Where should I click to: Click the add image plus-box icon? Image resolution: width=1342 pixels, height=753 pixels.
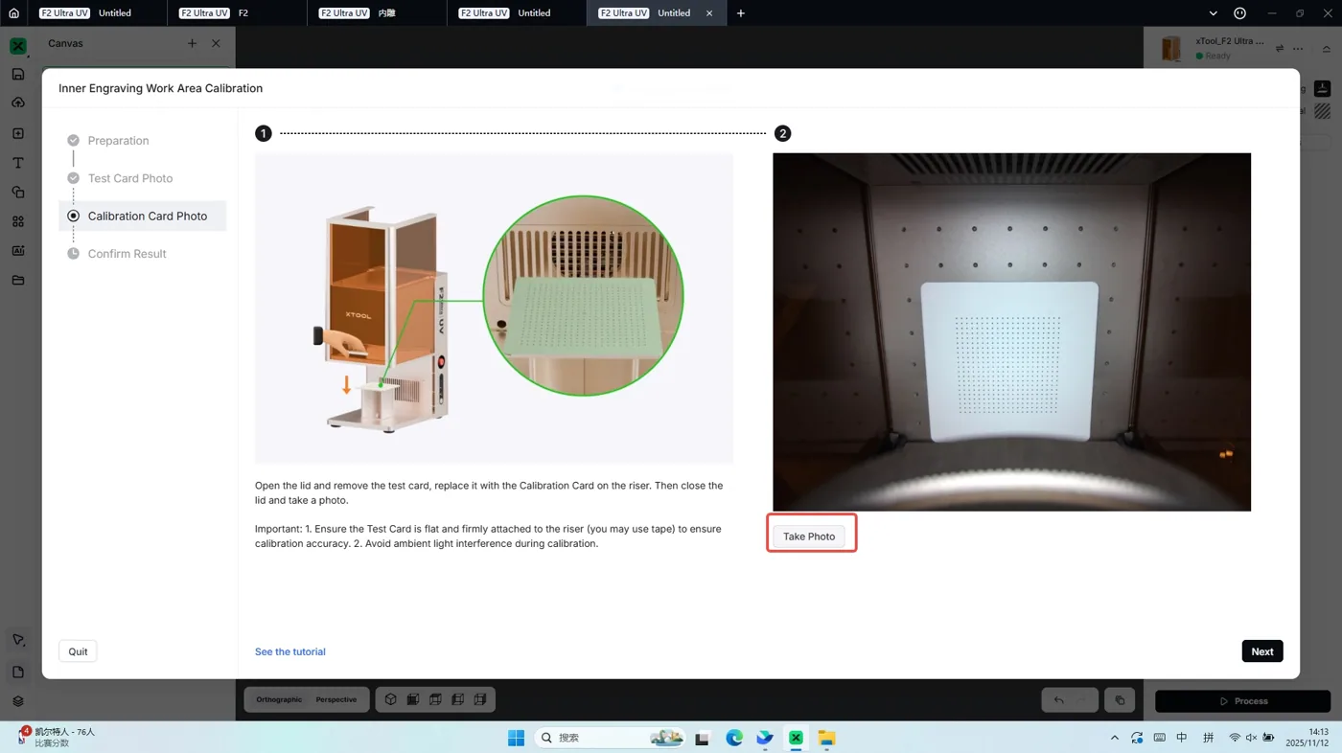(18, 133)
